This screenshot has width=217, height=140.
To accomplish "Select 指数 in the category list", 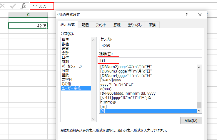I will click(76, 75).
